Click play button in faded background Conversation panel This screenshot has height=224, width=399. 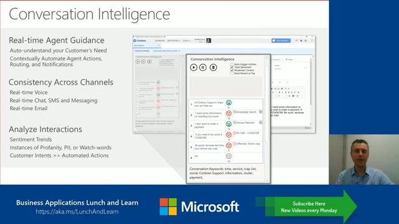(138, 62)
